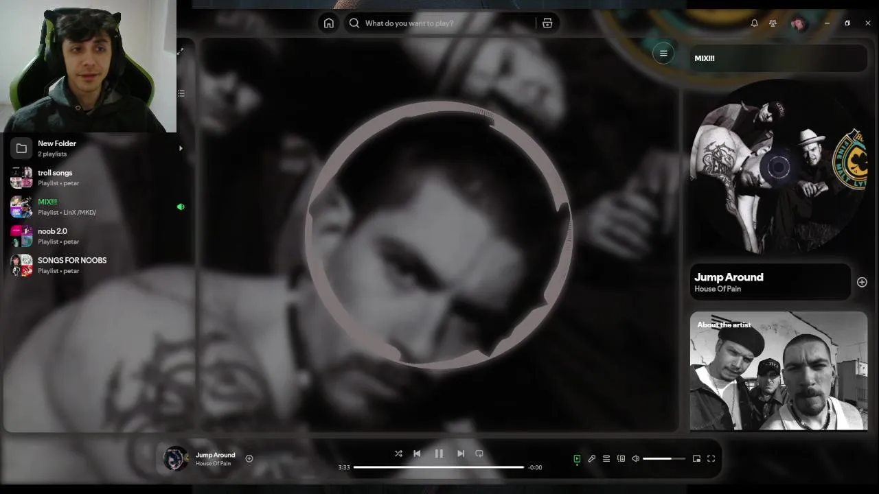Add current song via plus in playback bar

[249, 458]
